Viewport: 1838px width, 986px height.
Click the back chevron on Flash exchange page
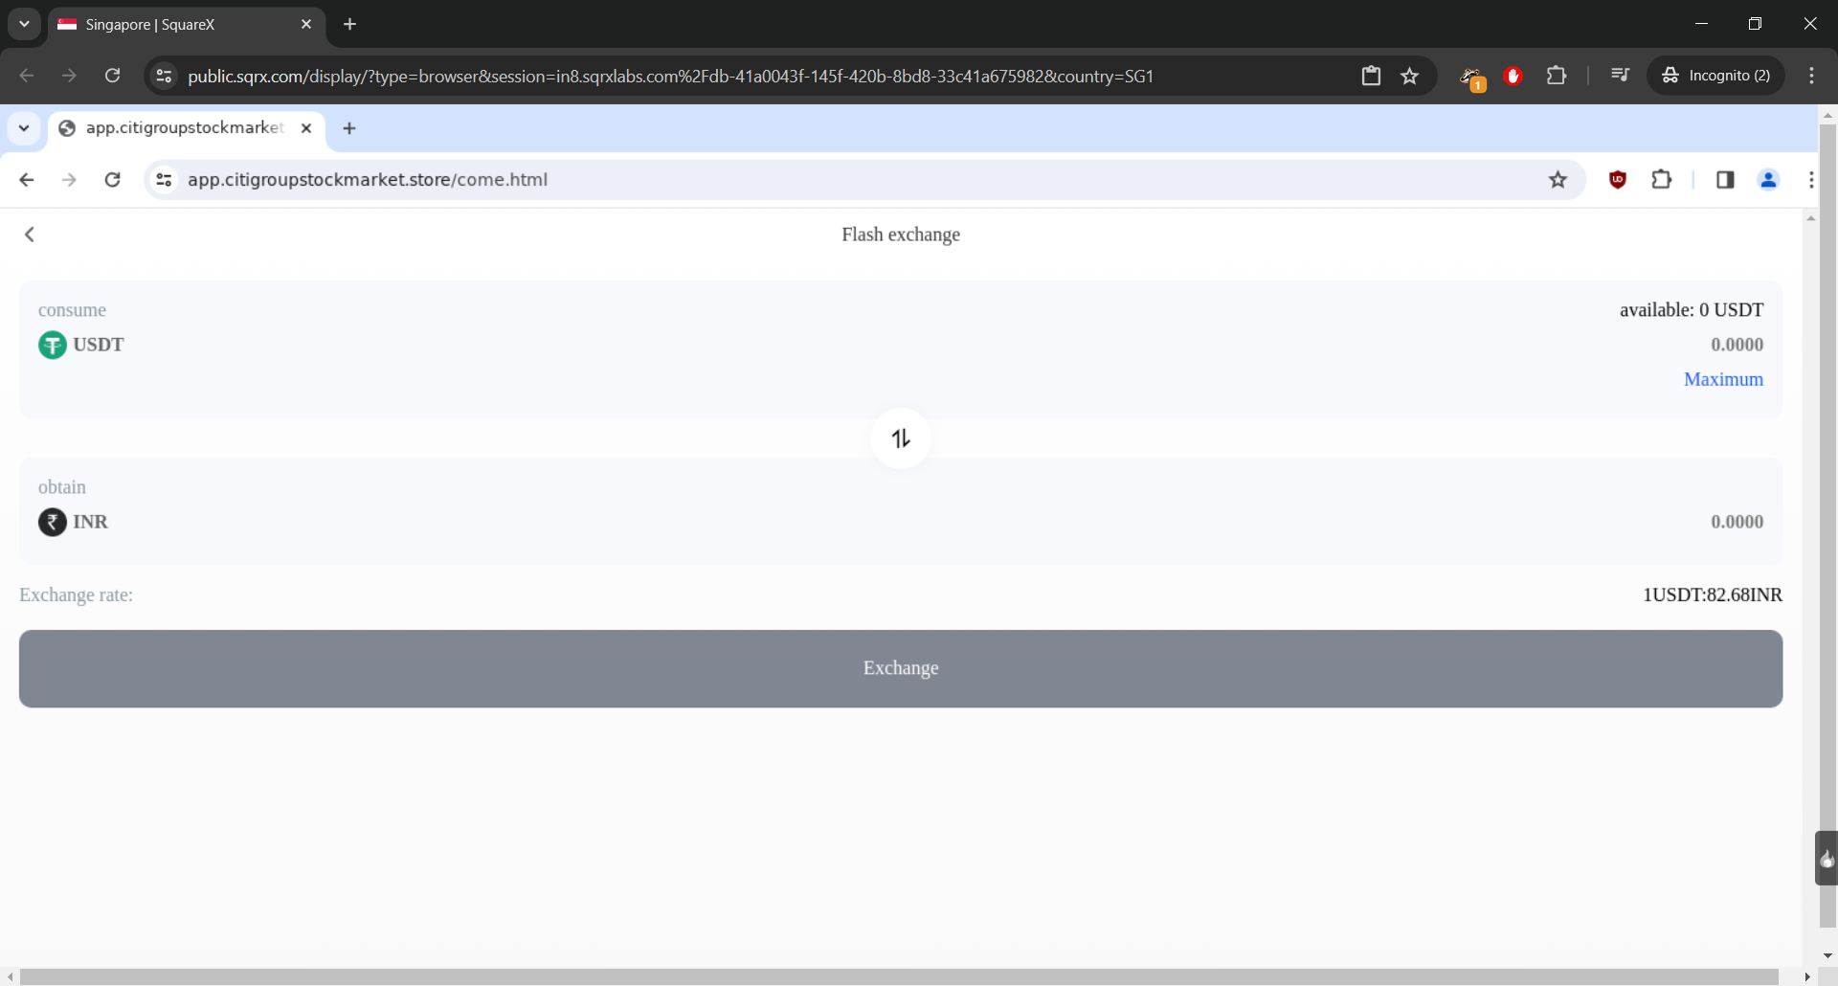(30, 235)
